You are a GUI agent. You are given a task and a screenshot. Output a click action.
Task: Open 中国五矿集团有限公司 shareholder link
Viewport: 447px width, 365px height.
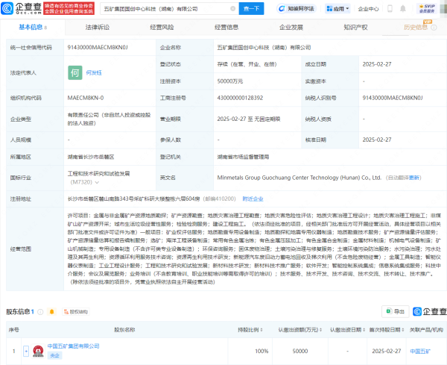73,346
